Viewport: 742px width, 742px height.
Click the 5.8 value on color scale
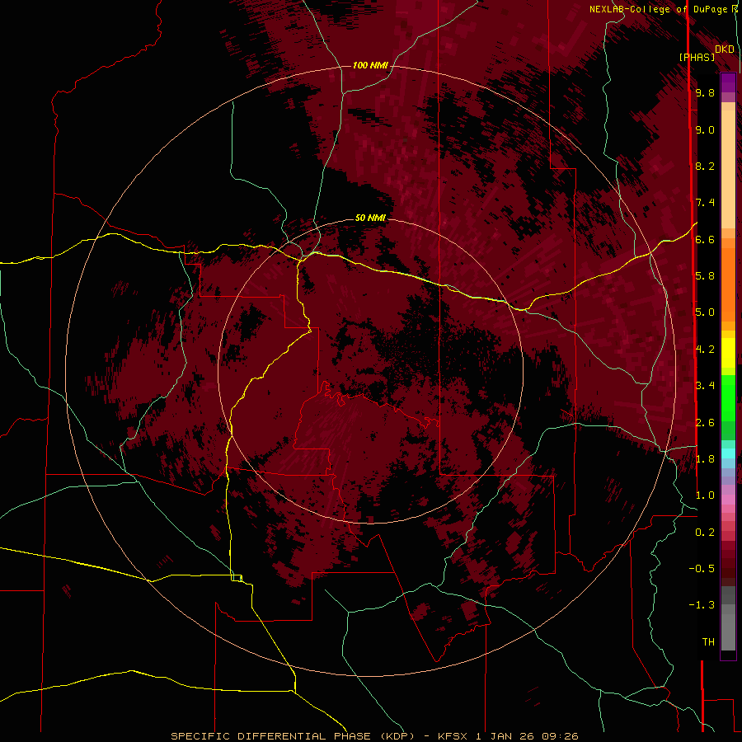(705, 276)
